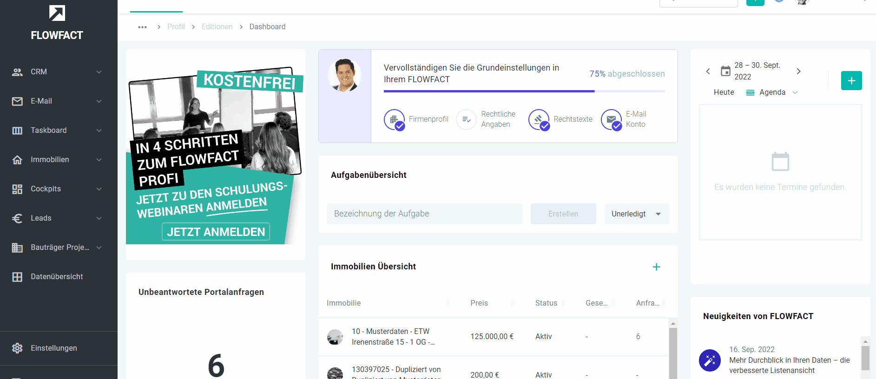Expand the Cockpits menu chevron
876x379 pixels.
click(99, 189)
